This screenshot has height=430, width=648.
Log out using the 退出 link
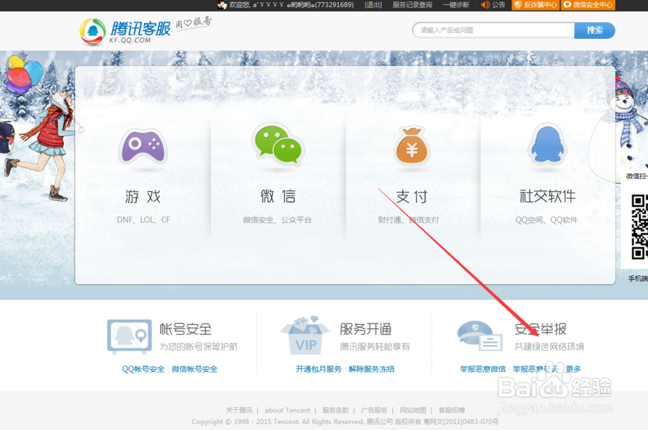(373, 5)
